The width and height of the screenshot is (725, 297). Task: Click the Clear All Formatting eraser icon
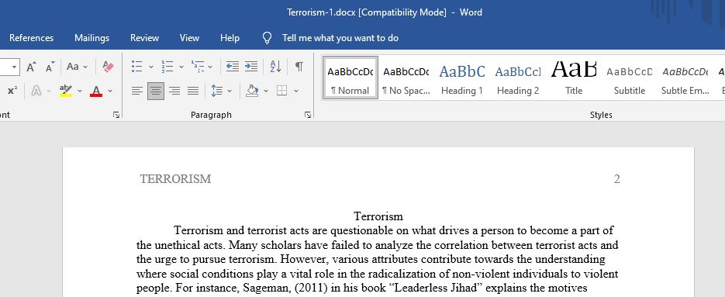tap(108, 67)
